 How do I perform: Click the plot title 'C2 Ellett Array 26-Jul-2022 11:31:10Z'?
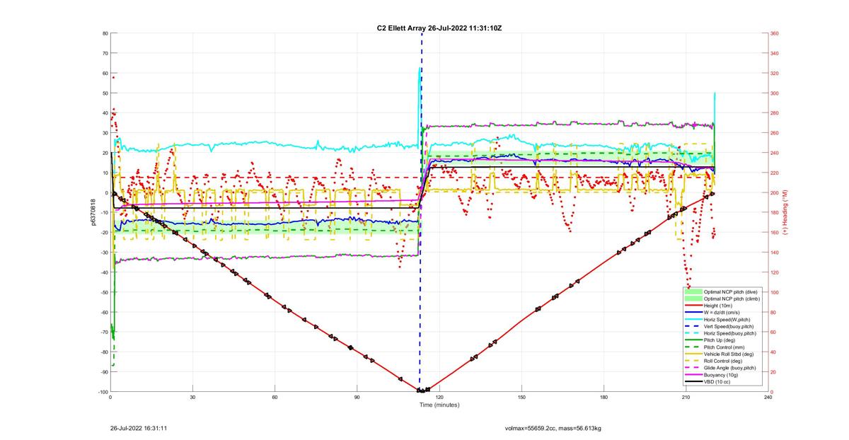439,28
